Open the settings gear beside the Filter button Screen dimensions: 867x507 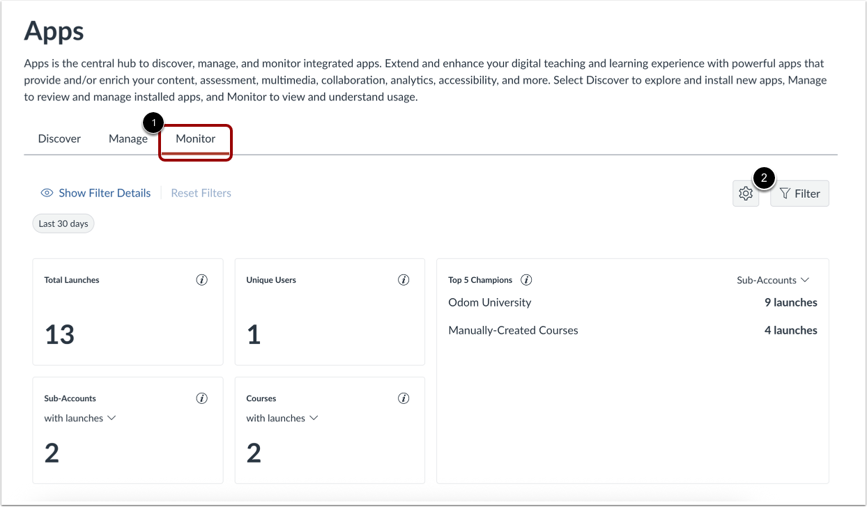746,194
